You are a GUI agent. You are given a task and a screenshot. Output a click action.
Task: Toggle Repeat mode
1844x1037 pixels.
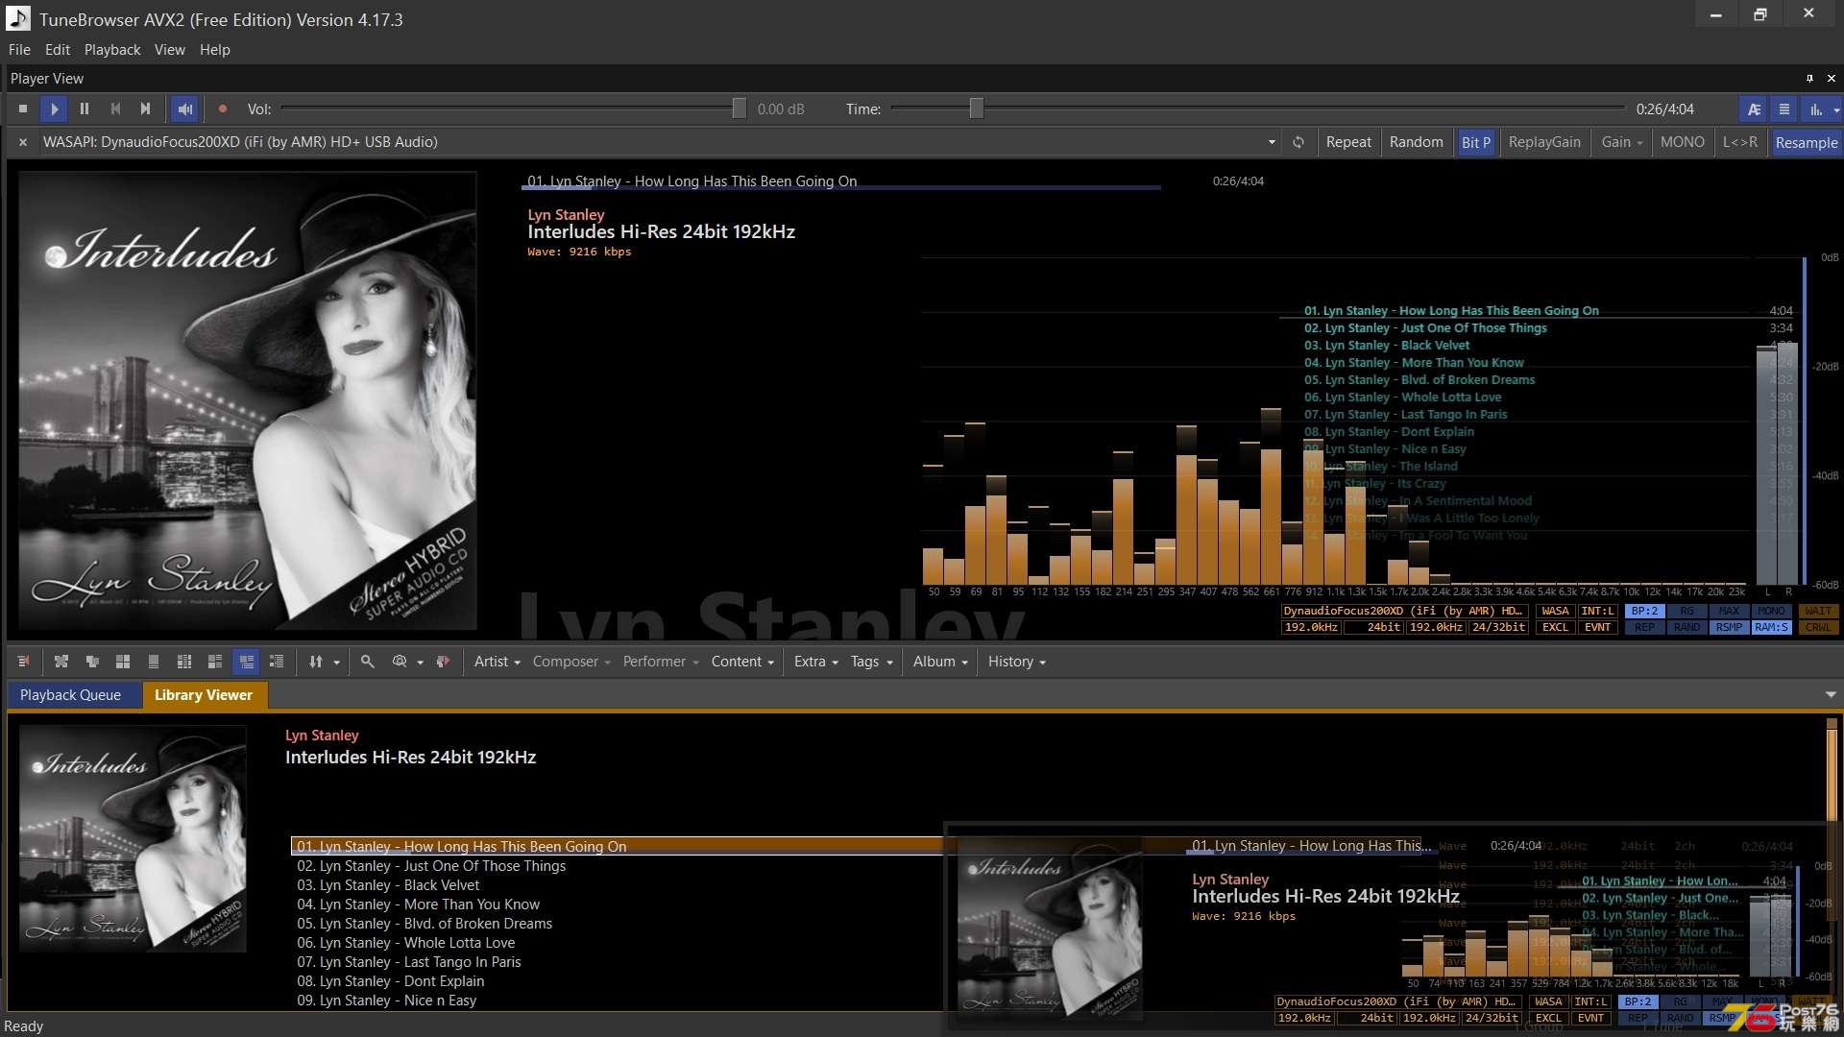click(x=1348, y=142)
